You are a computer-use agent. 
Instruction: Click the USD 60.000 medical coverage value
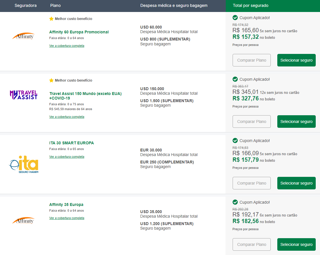tap(151, 27)
